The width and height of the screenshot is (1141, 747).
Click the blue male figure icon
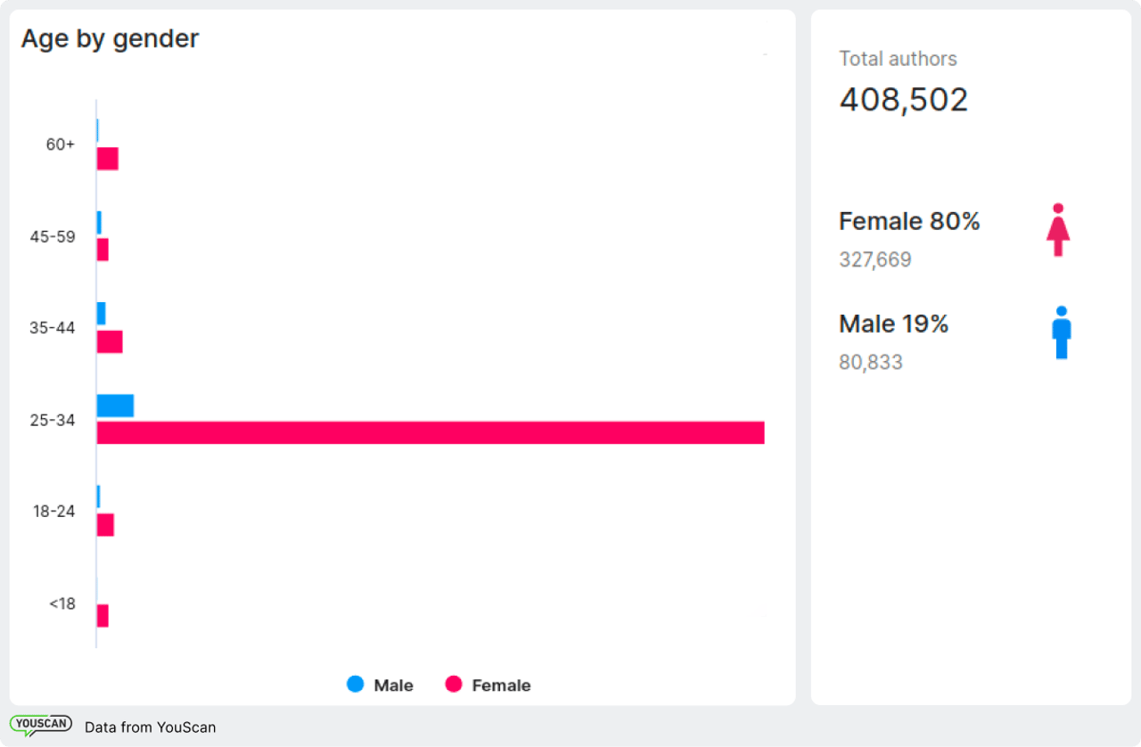1061,333
